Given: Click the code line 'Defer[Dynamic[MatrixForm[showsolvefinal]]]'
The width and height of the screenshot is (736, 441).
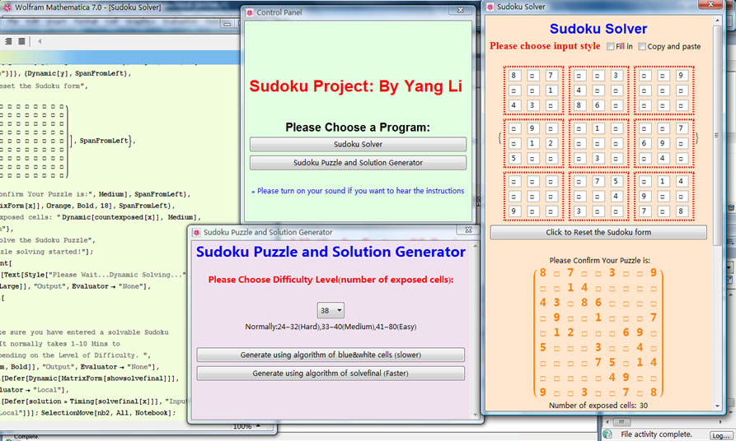Looking at the screenshot, I should click(89, 378).
